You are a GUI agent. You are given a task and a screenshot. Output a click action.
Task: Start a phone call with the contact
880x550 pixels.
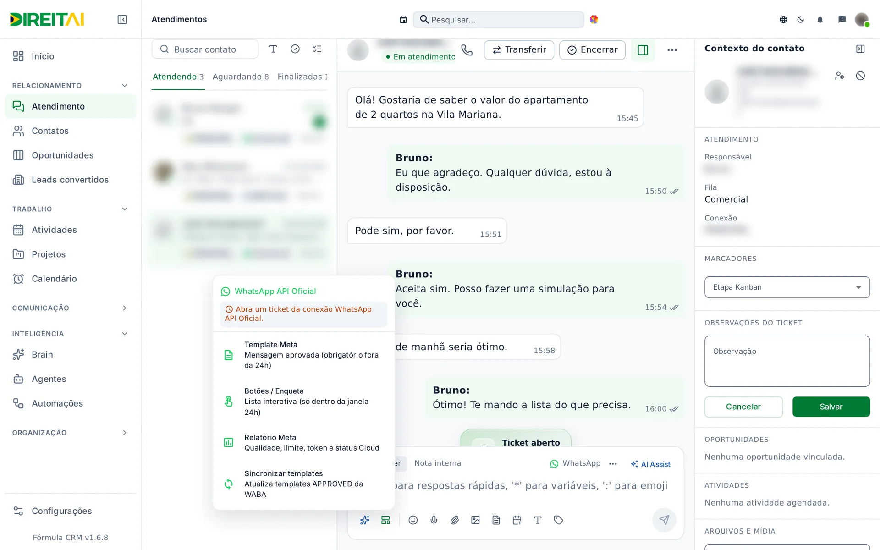coord(467,50)
